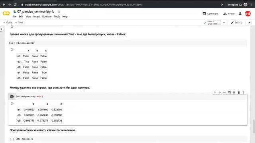Expand the left sidebar panel
The height and width of the screenshot is (143, 255).
tap(2, 29)
